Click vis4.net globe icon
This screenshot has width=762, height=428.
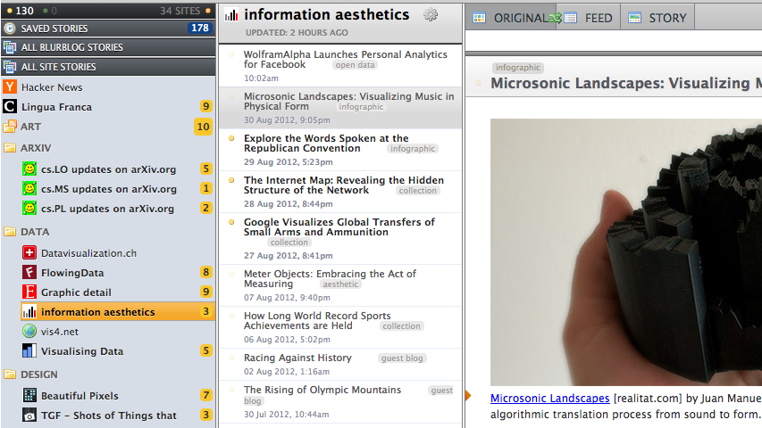pyautogui.click(x=29, y=332)
